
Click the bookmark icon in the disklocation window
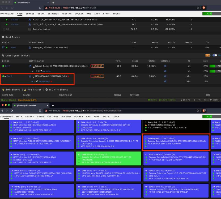coord(40,111)
